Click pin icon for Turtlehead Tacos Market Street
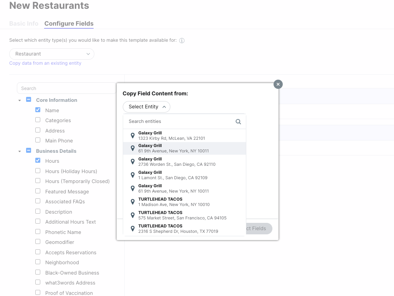The image size is (394, 296). [133, 215]
